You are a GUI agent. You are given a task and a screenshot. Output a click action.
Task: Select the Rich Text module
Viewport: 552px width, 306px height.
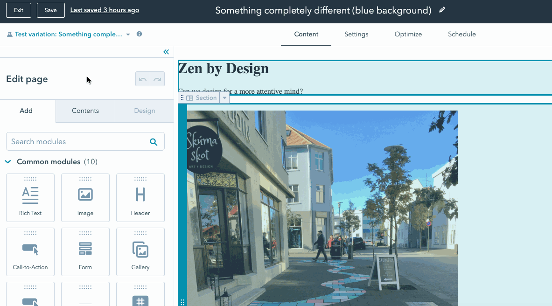point(30,198)
